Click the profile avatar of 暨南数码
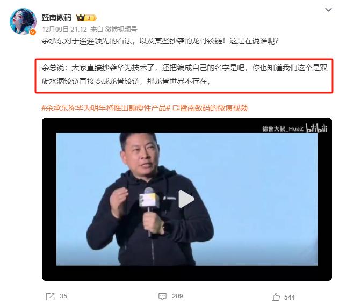 coord(23,21)
